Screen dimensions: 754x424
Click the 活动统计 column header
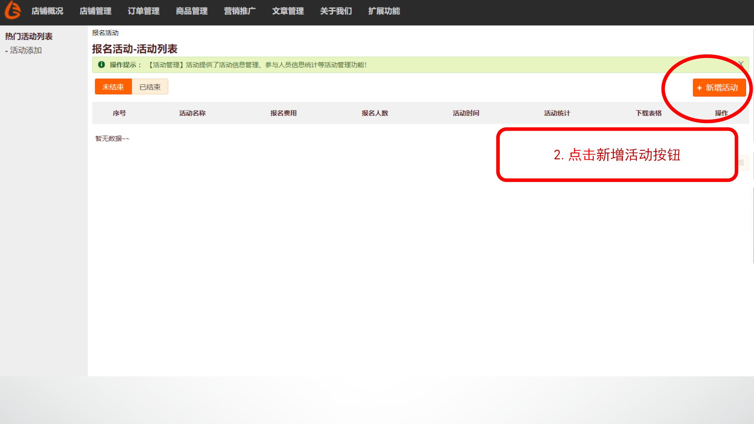[x=557, y=113]
